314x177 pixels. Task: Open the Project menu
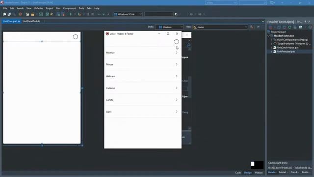click(50, 8)
